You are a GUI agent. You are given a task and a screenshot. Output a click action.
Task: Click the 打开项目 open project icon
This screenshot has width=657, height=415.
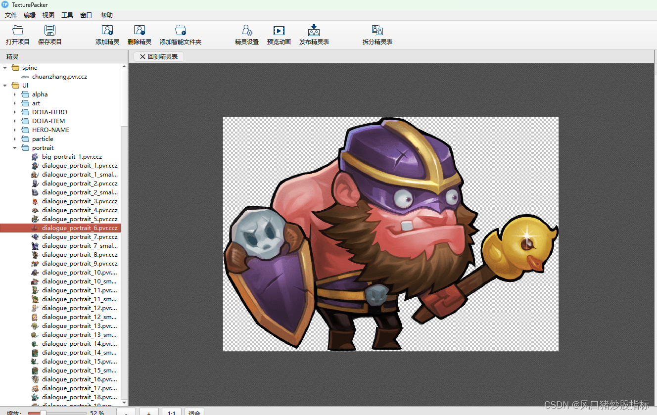(x=18, y=30)
